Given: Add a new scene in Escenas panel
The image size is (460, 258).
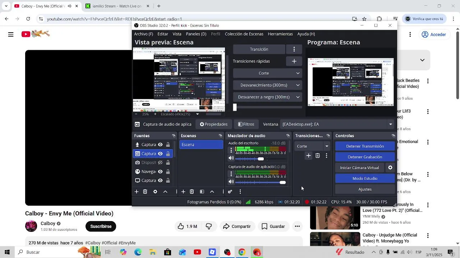Looking at the screenshot, I should coord(183,192).
